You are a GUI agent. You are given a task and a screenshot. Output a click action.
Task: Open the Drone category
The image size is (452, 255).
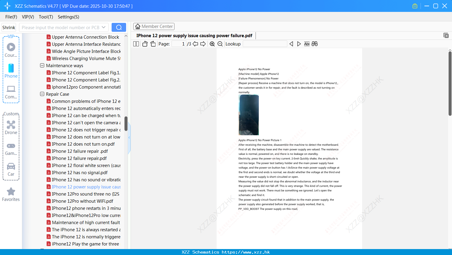[11, 127]
